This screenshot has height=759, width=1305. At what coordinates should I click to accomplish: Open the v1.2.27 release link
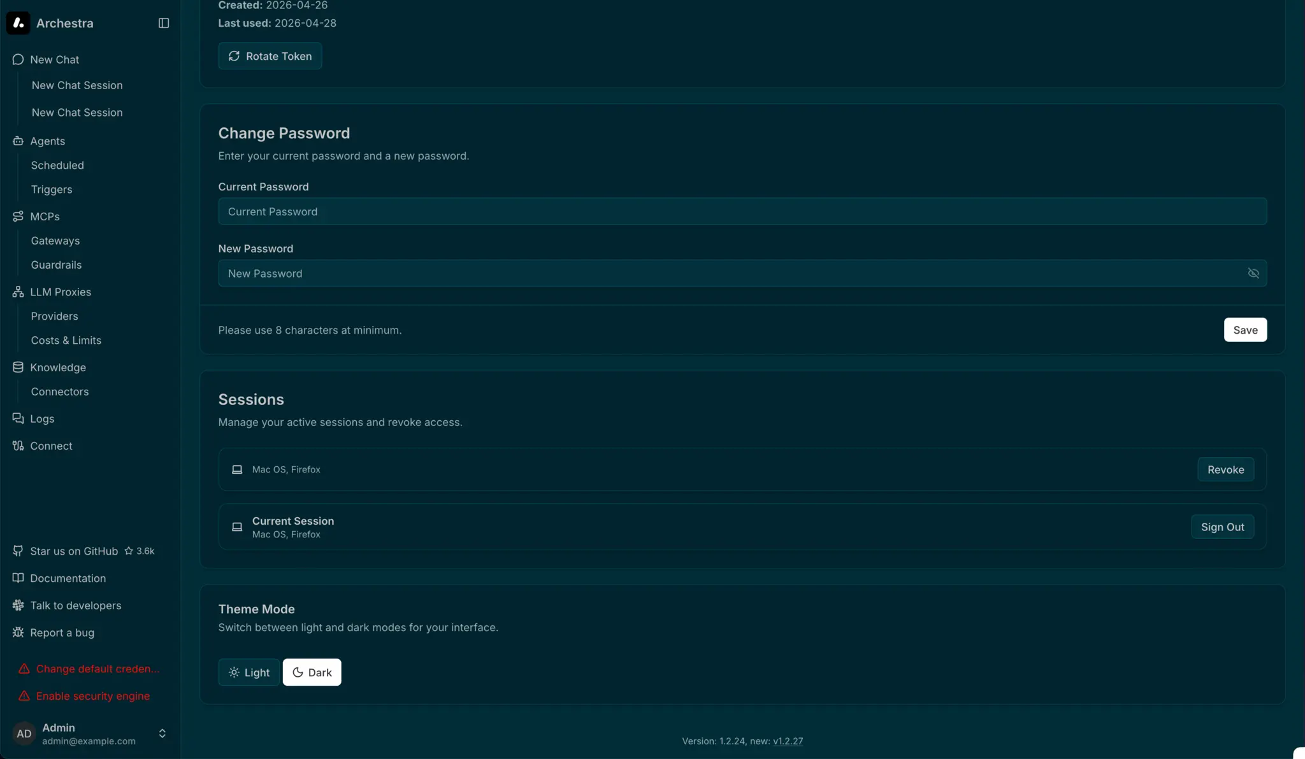coord(788,741)
